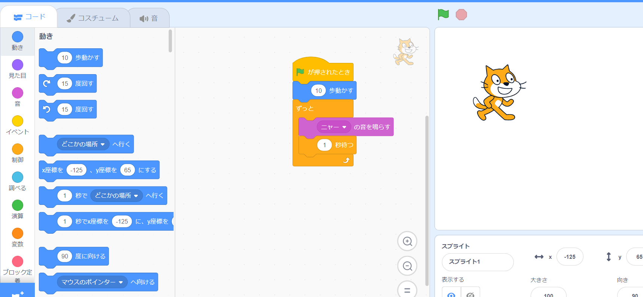
Task: Edit the sprite y position field
Action: (x=635, y=257)
